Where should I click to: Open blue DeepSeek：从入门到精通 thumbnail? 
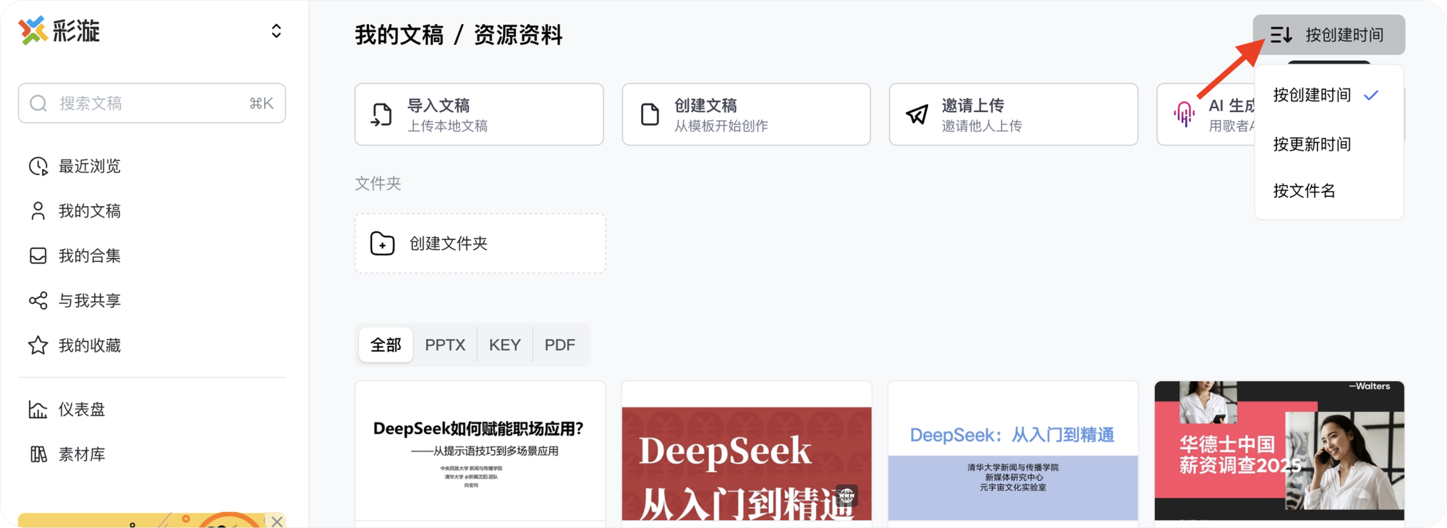coord(1013,451)
